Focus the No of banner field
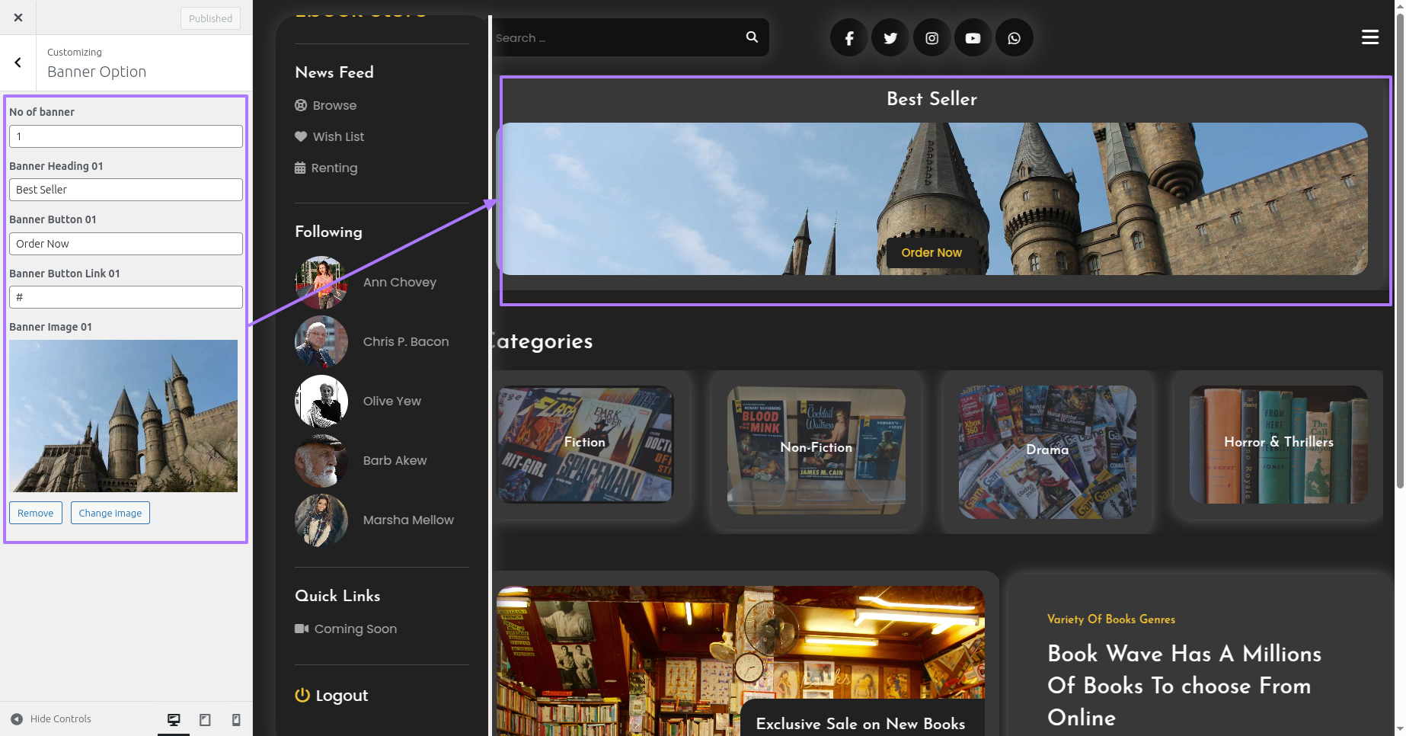1406x736 pixels. coord(126,136)
